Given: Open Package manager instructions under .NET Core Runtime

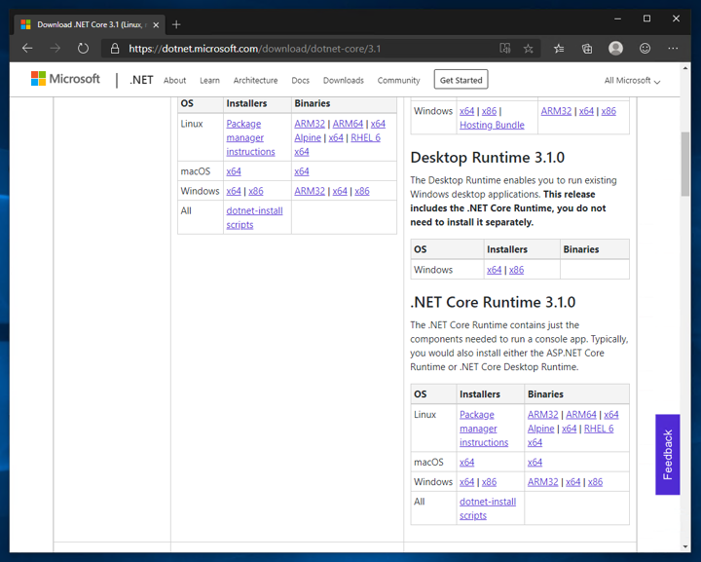Looking at the screenshot, I should pyautogui.click(x=484, y=429).
